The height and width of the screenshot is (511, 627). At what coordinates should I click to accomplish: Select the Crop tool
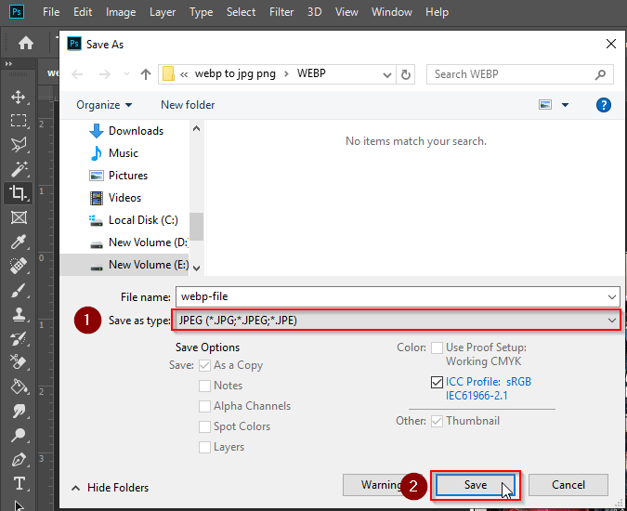pos(18,192)
